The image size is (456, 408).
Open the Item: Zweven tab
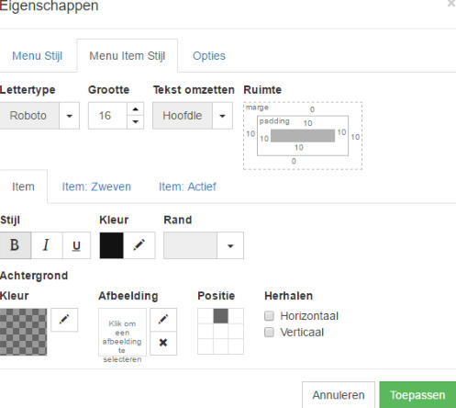click(96, 187)
